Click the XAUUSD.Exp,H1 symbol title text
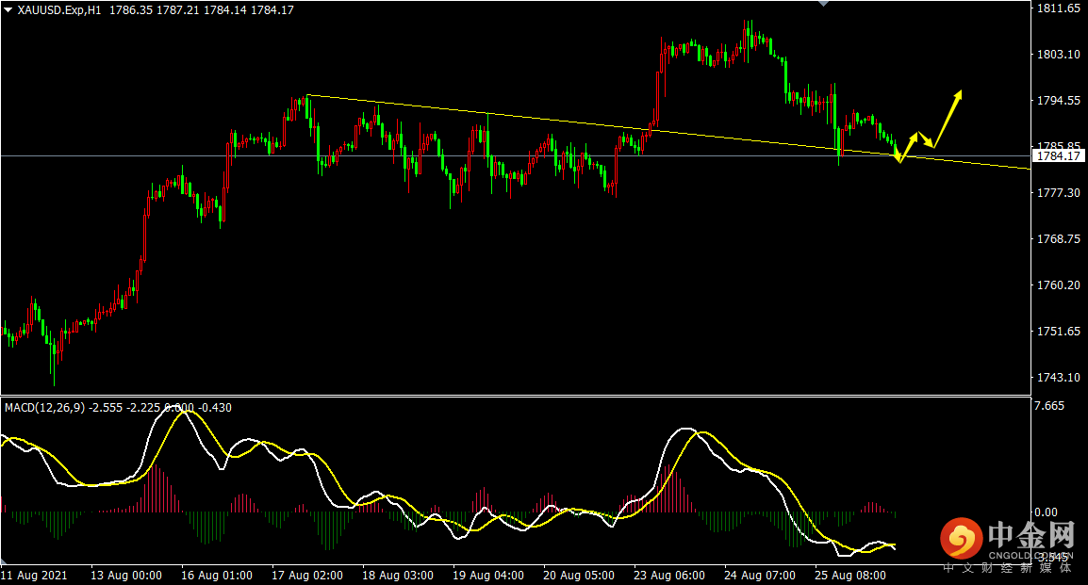The width and height of the screenshot is (1088, 585). coord(59,9)
